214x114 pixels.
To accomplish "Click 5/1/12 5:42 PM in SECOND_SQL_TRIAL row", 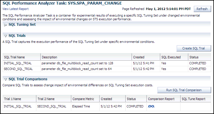I will [144, 69].
